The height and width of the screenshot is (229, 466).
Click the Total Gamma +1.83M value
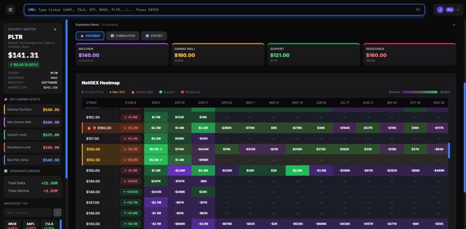click(x=50, y=191)
